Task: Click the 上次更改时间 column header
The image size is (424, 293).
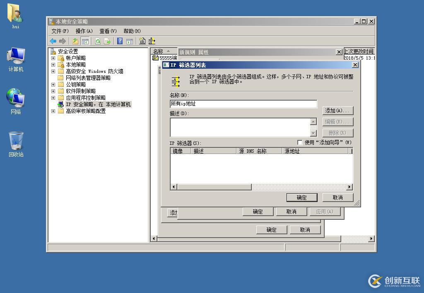Action: click(359, 51)
